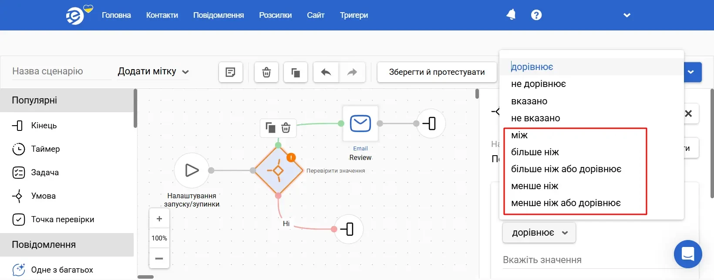The image size is (714, 280).
Task: Click Налаштування запуску/зупинки label
Action: pos(192,200)
